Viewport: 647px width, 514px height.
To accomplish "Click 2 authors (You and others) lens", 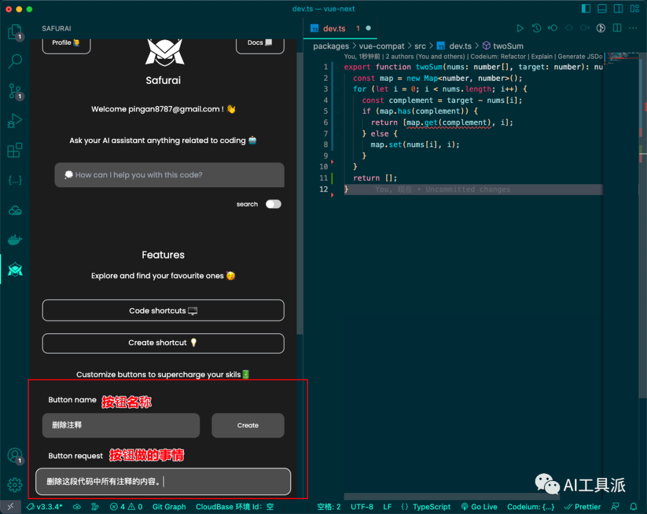I will click(x=425, y=56).
